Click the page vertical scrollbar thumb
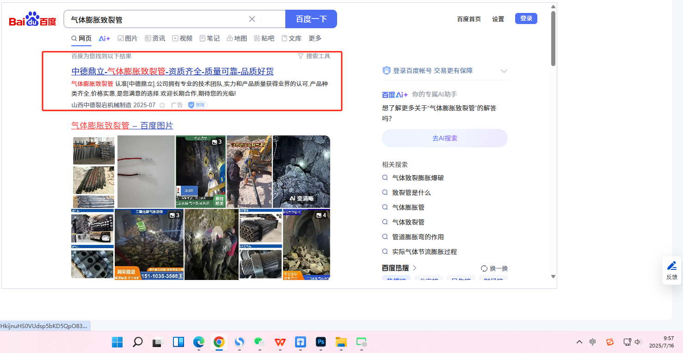 click(553, 39)
